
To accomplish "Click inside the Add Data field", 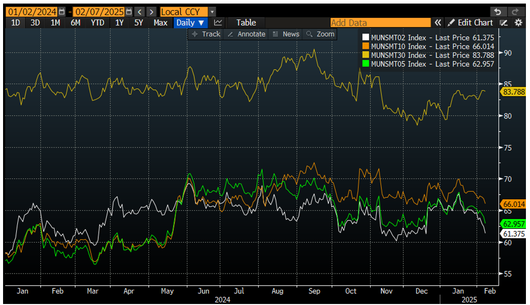I will pos(381,22).
